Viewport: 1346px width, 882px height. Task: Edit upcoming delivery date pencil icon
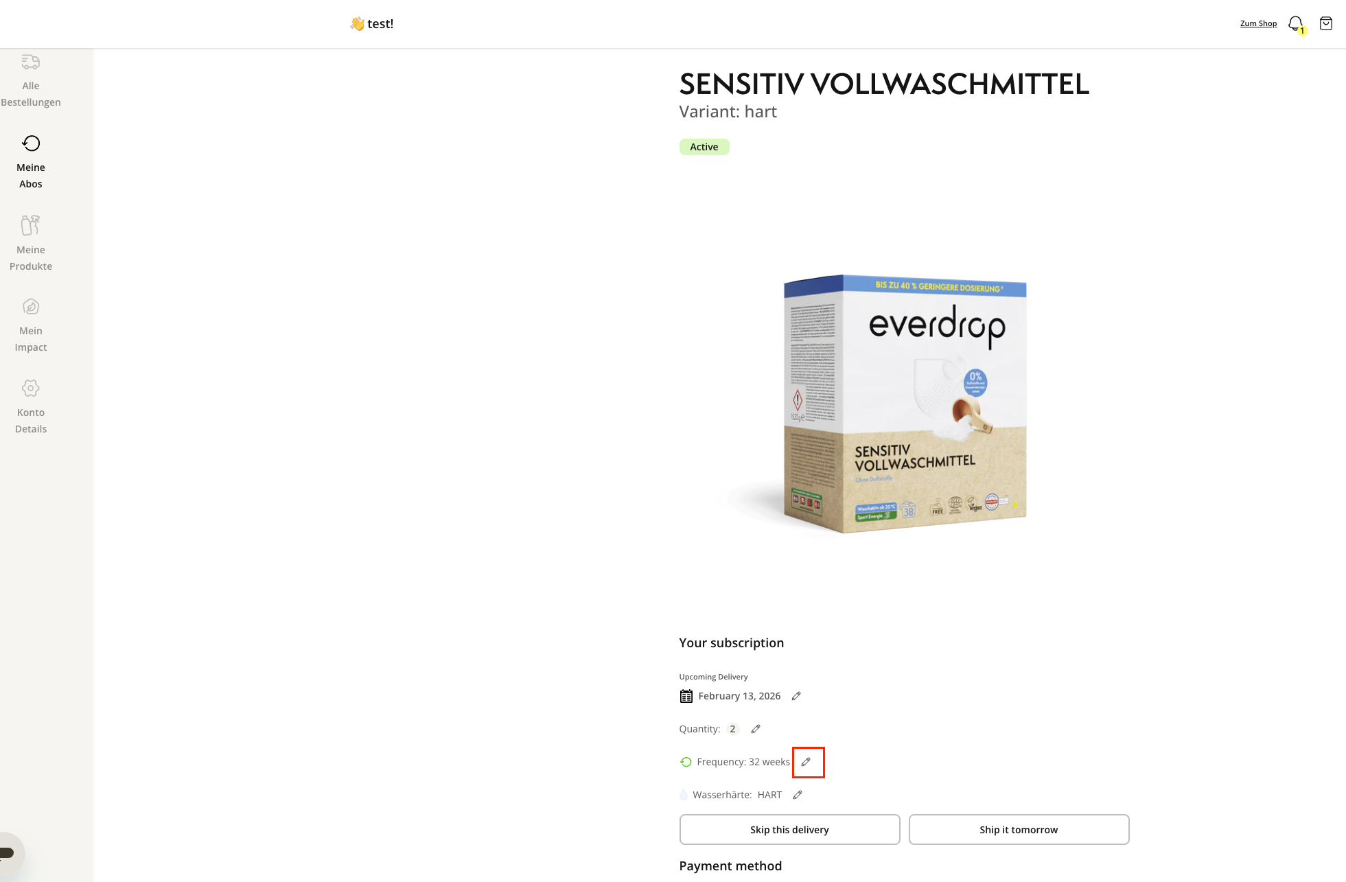click(x=796, y=696)
